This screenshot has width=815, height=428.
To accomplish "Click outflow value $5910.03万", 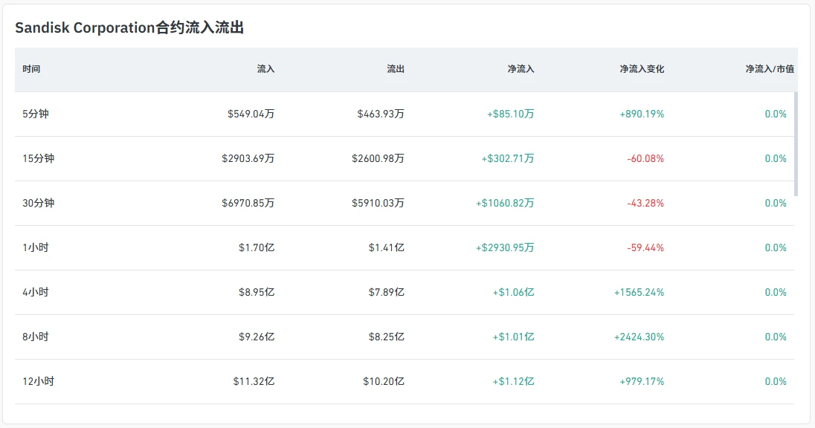I will pos(378,203).
